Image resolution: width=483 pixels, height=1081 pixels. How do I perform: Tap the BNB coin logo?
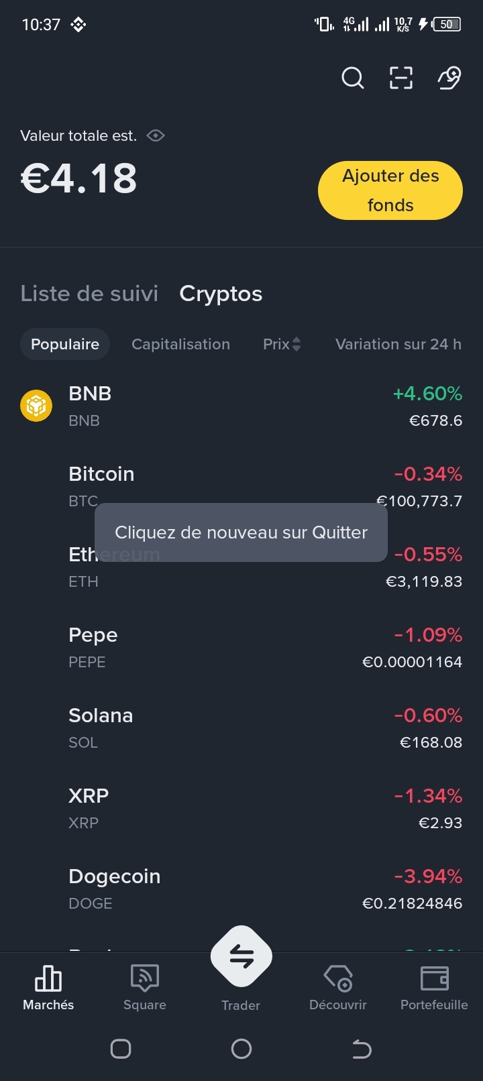[x=36, y=406]
